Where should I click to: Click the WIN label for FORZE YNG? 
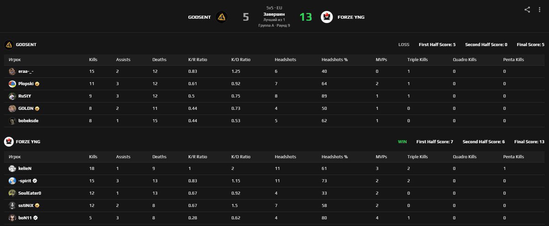pyautogui.click(x=402, y=141)
